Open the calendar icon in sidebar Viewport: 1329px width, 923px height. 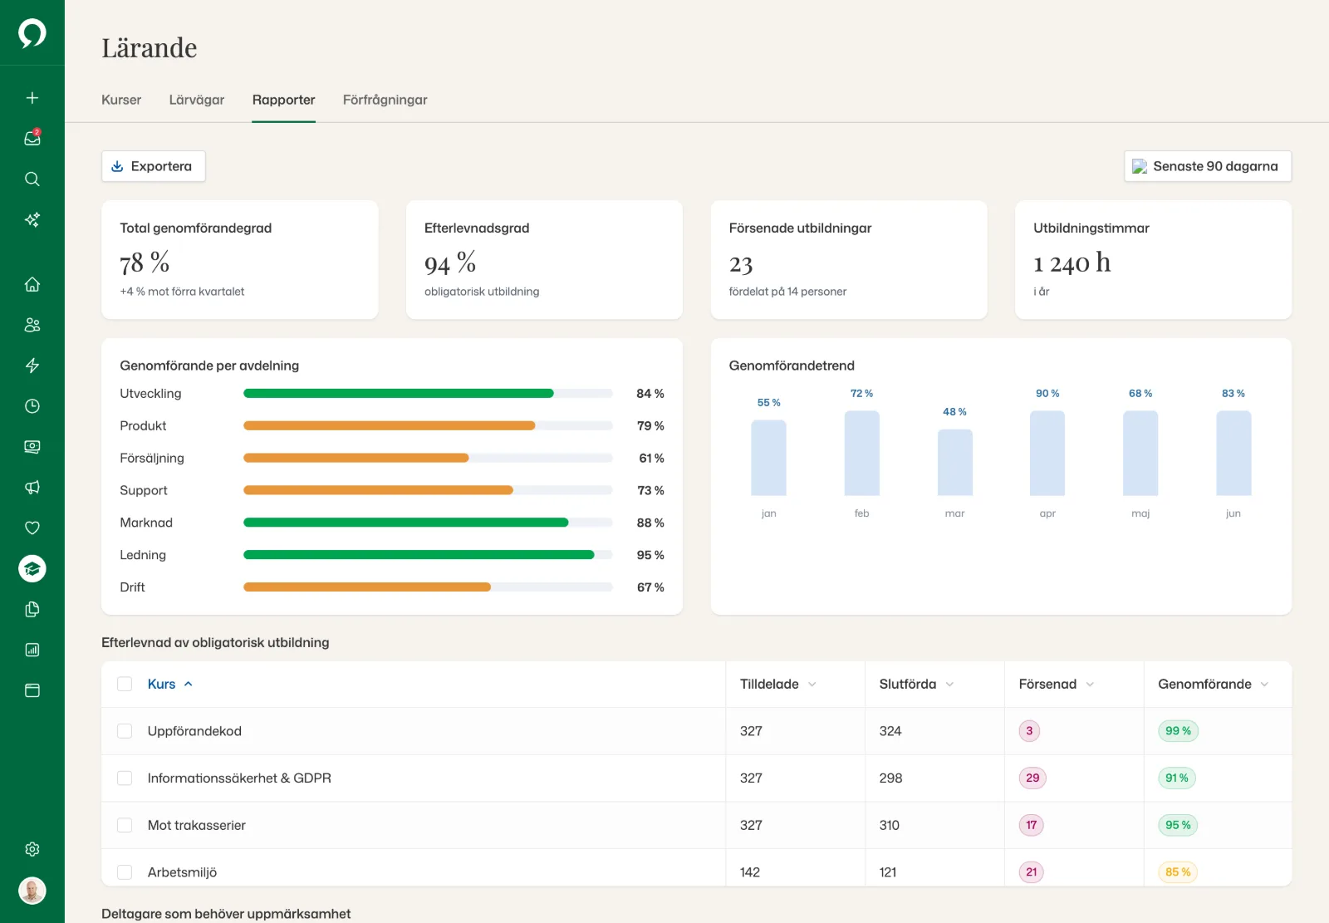(32, 690)
